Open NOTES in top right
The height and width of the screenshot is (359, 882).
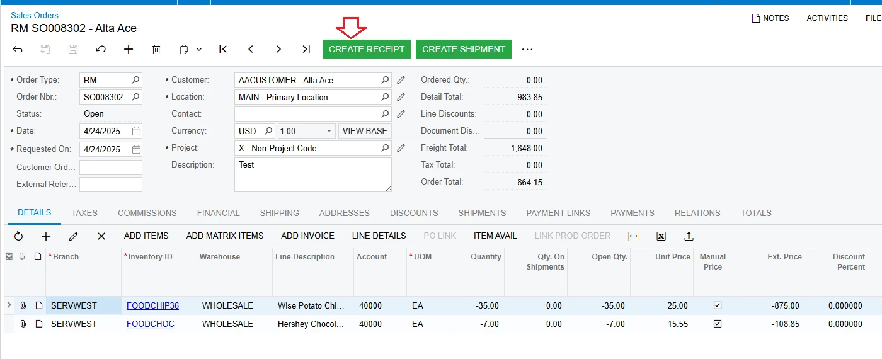pos(770,18)
